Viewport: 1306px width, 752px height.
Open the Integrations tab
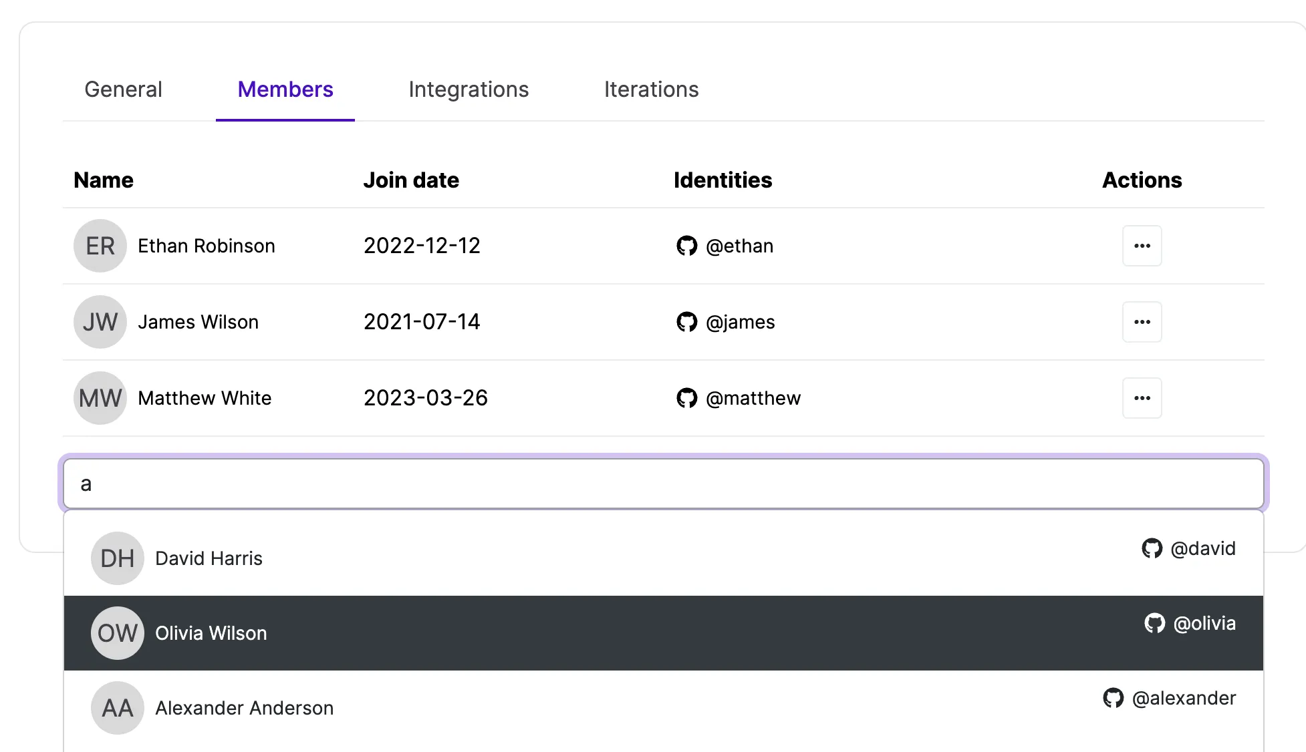pos(469,89)
